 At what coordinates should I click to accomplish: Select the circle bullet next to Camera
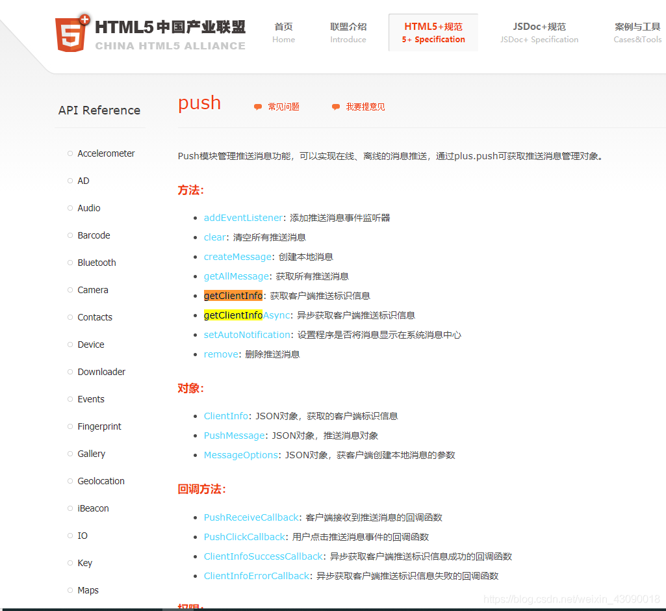point(70,290)
